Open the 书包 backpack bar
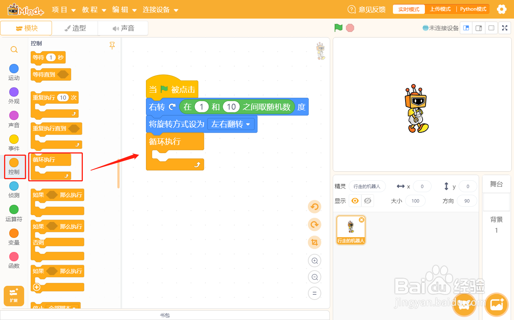Image resolution: width=514 pixels, height=320 pixels. [165, 315]
